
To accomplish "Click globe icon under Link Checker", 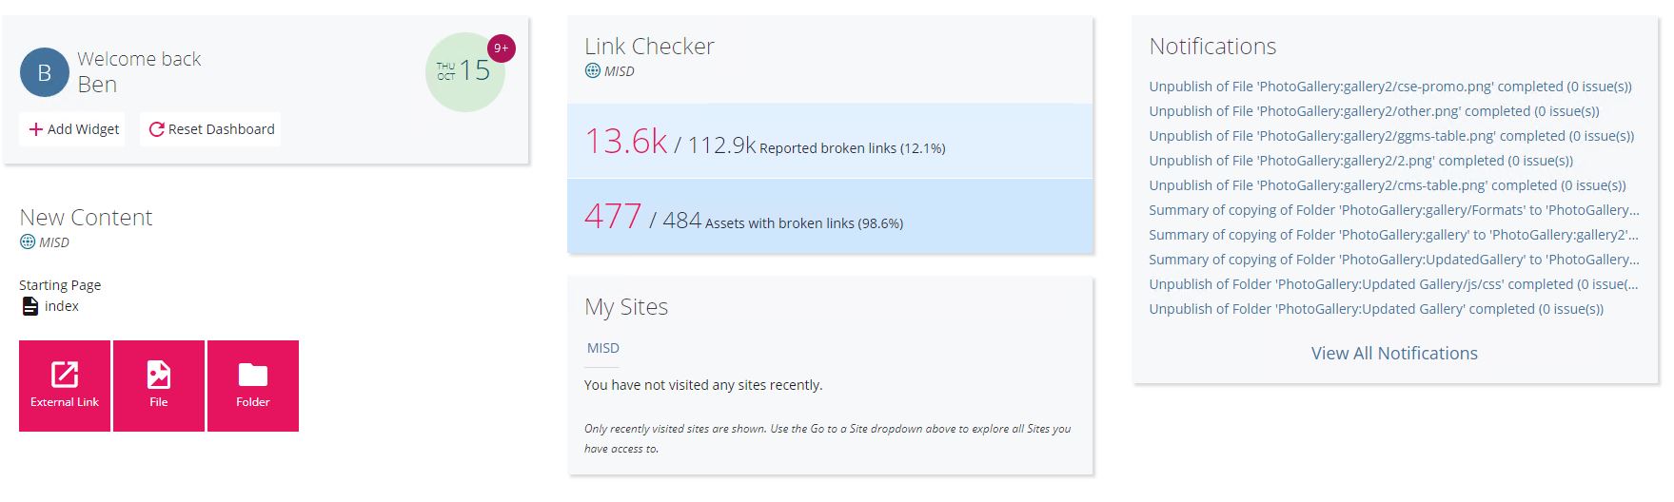I will click(x=592, y=70).
